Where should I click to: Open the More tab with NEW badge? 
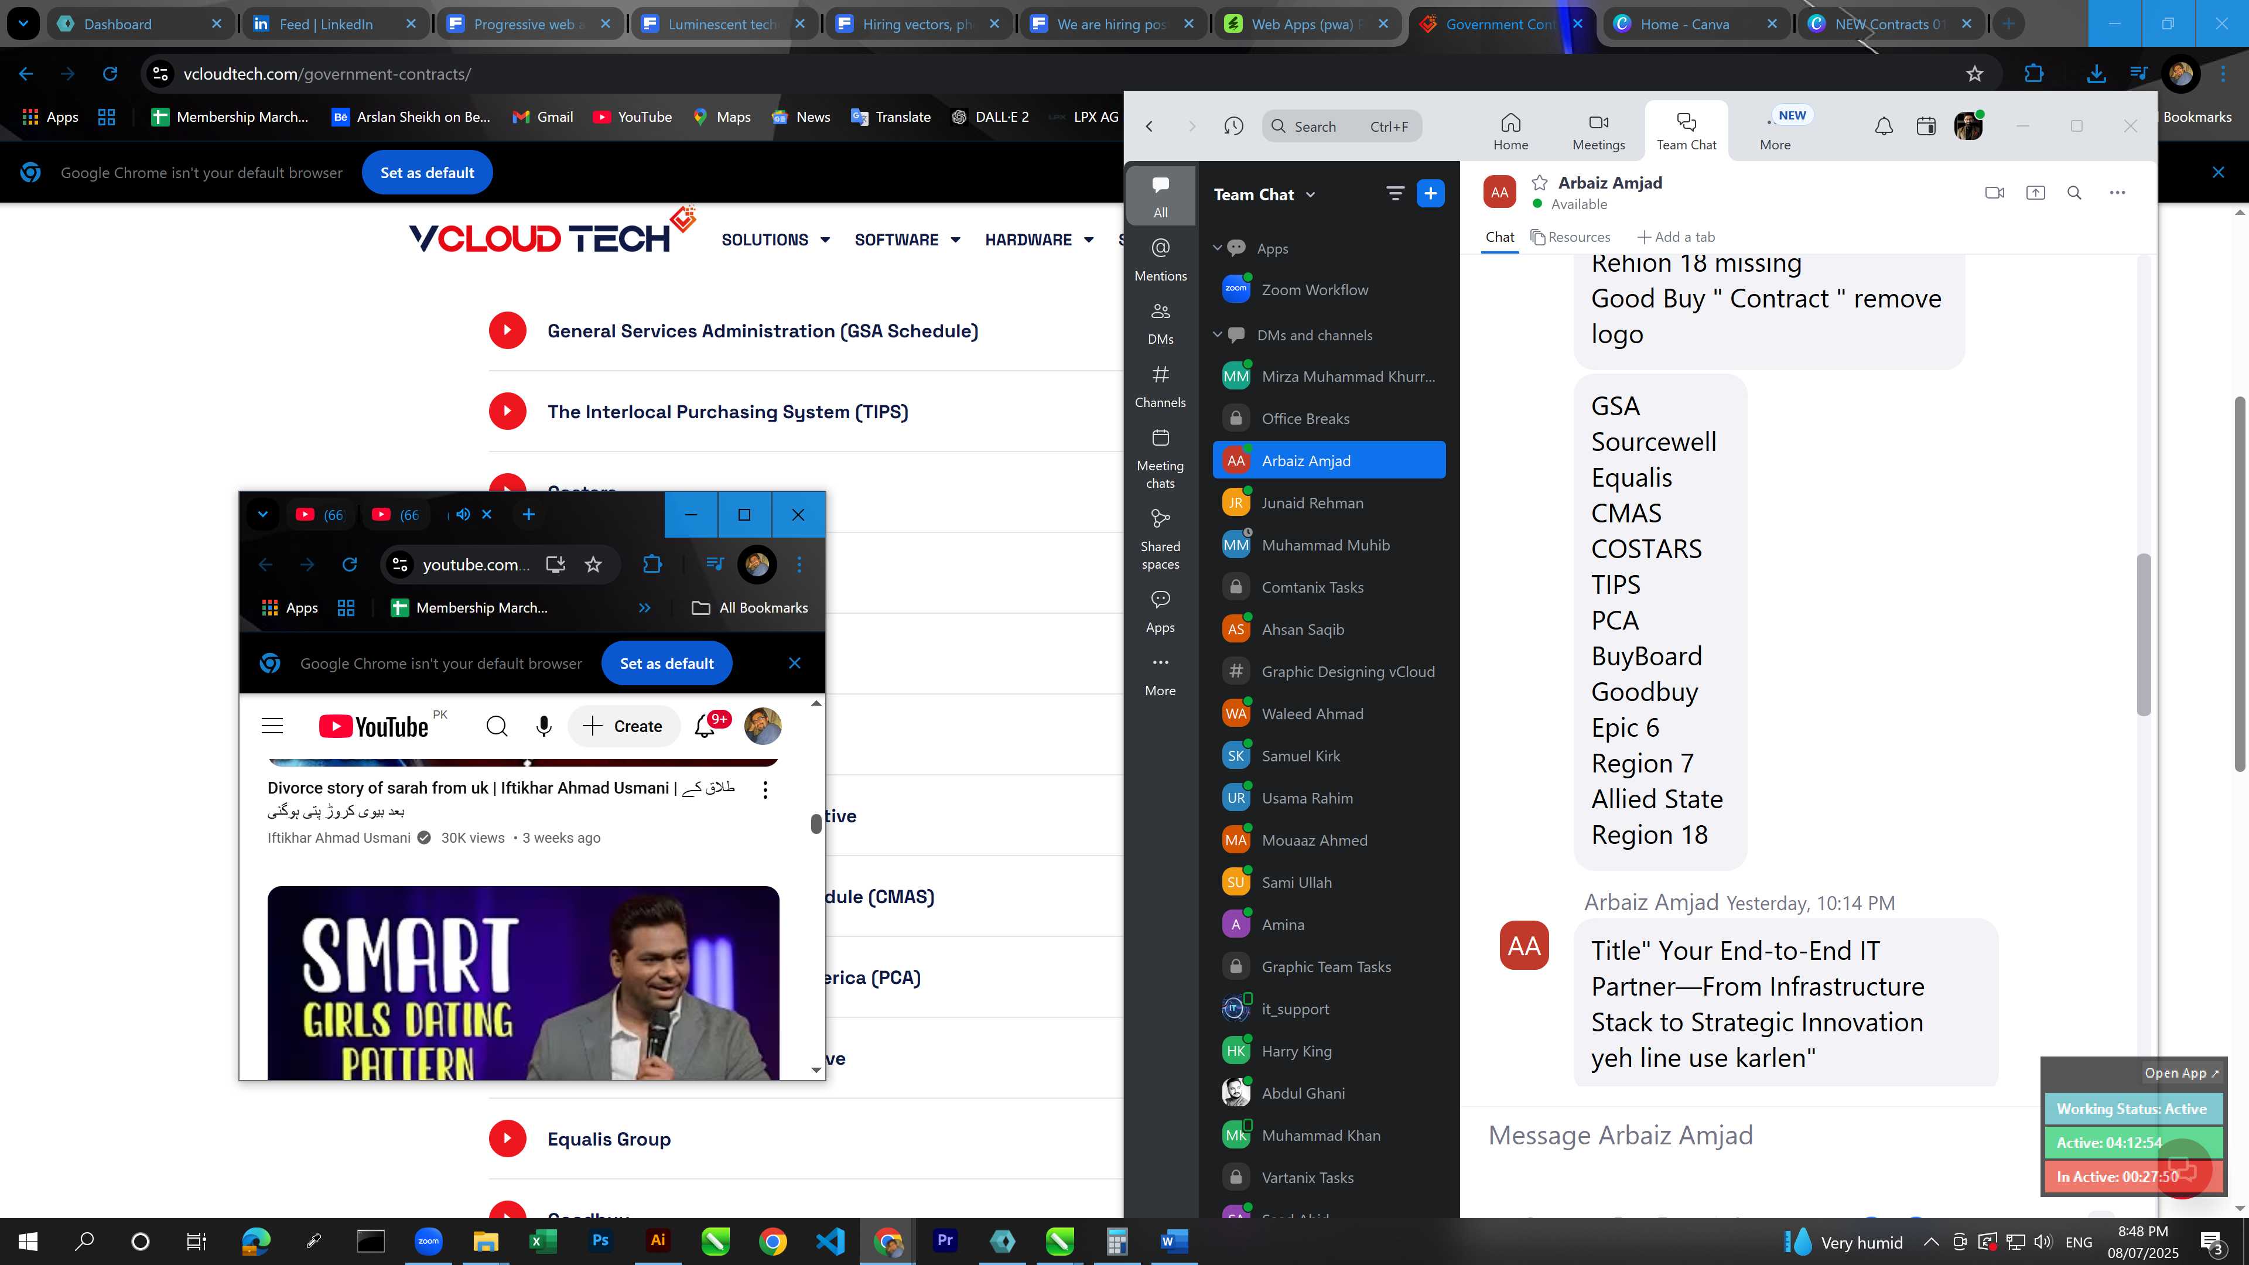pos(1777,130)
